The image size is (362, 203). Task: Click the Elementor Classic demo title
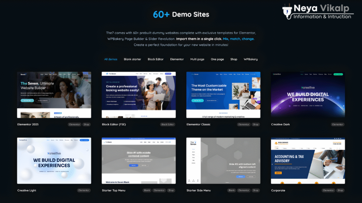pos(198,124)
